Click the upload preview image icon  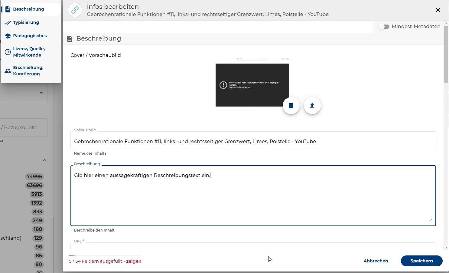point(312,106)
